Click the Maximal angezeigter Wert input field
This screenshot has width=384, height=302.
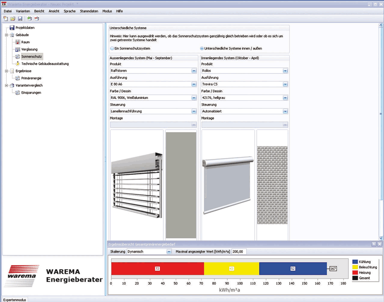click(239, 252)
